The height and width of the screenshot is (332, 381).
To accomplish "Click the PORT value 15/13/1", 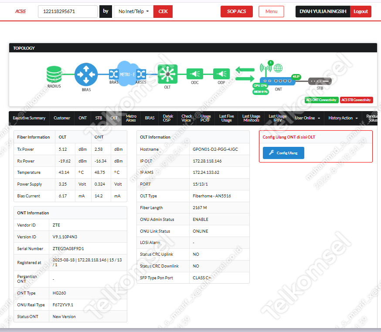I will pos(200,184).
